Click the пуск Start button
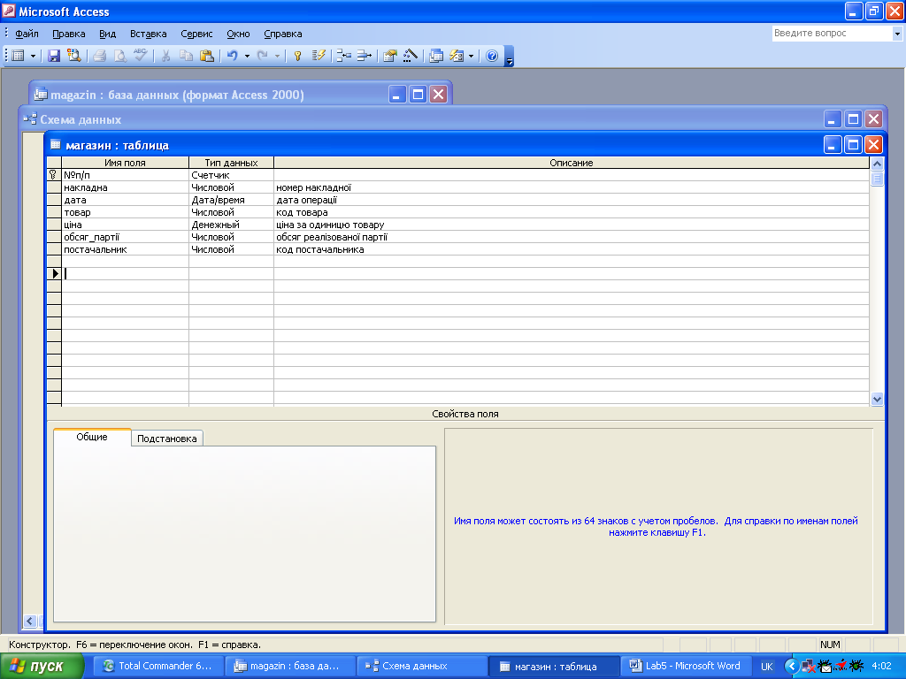 (42, 667)
